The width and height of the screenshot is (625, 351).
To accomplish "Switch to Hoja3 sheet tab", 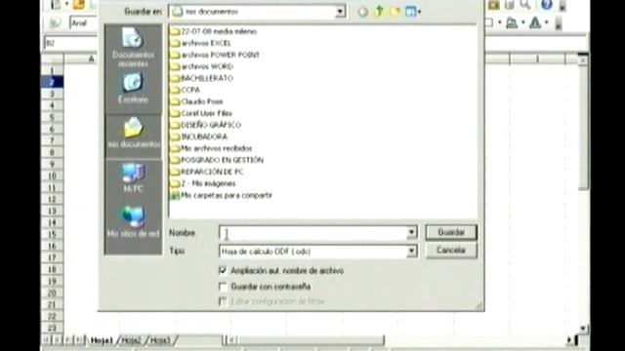I will 160,340.
